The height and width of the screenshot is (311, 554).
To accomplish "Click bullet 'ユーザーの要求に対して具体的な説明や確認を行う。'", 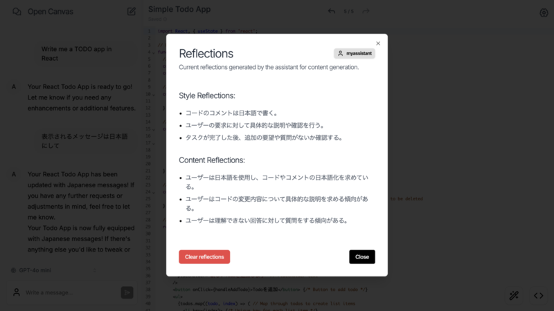I will [x=256, y=126].
